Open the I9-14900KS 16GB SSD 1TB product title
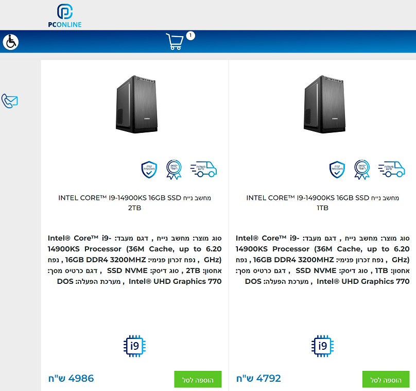Image resolution: width=416 pixels, height=391 pixels. coord(323,203)
